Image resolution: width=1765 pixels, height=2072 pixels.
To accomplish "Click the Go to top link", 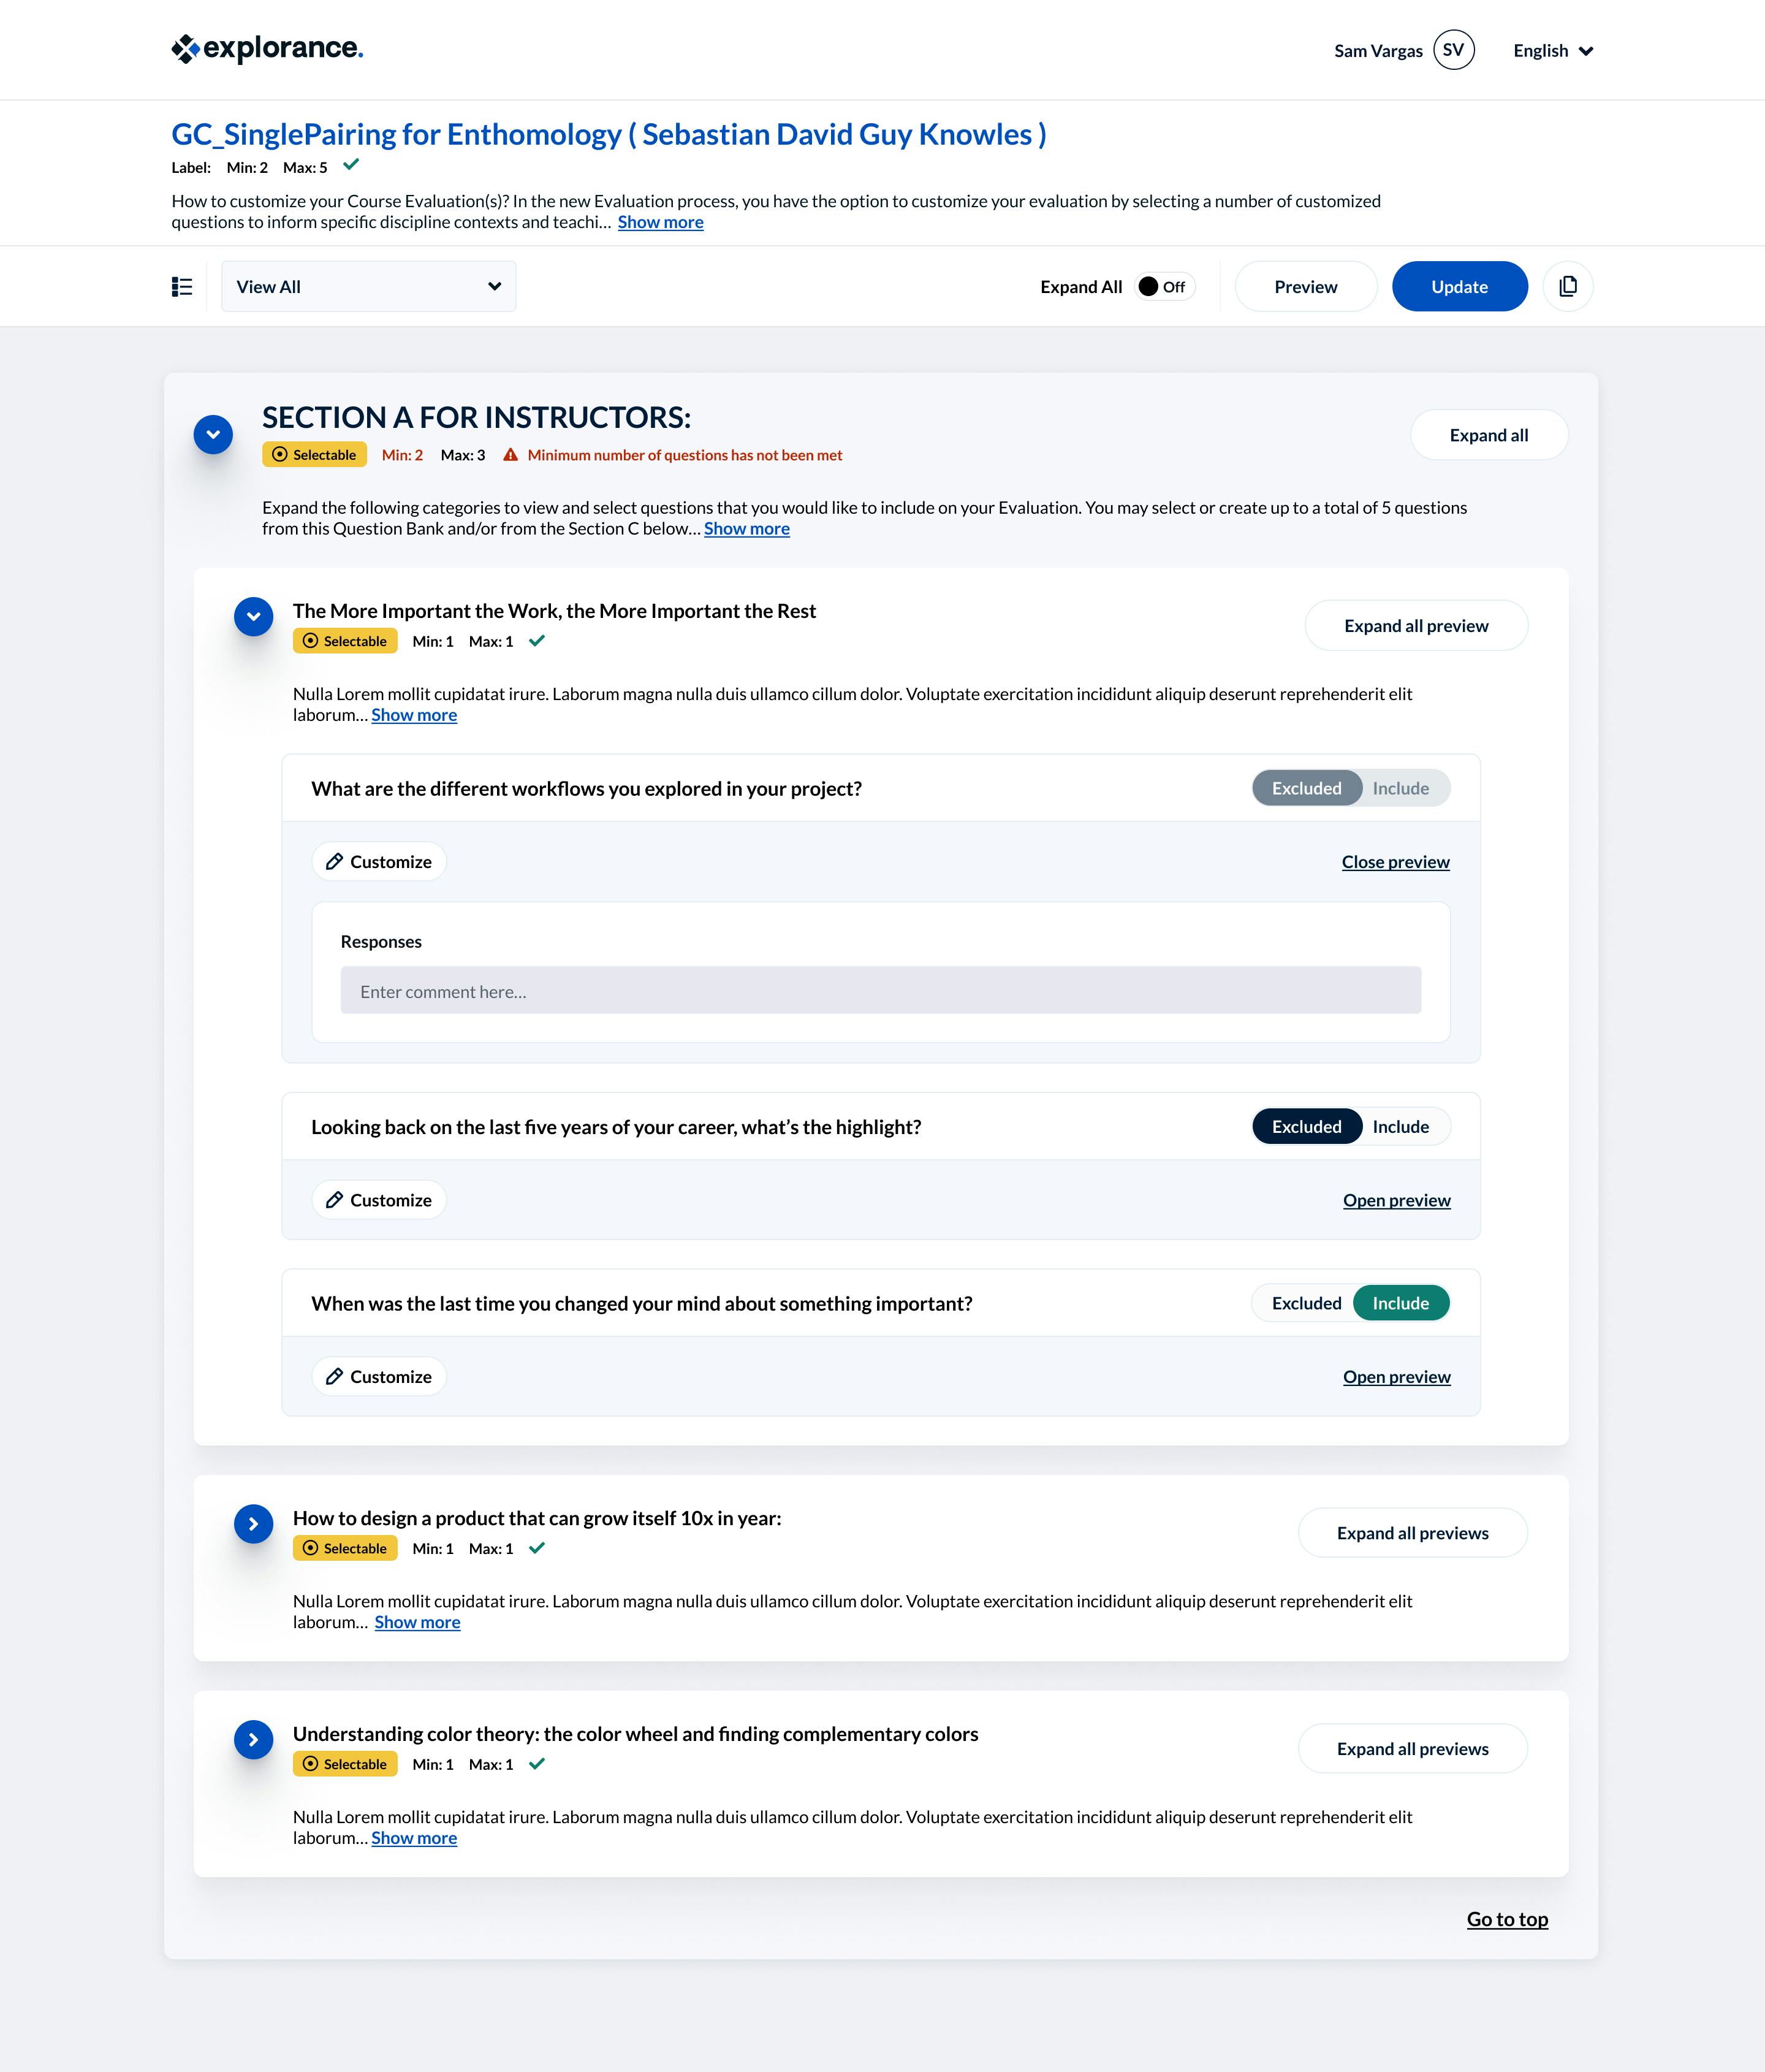I will 1507,1919.
